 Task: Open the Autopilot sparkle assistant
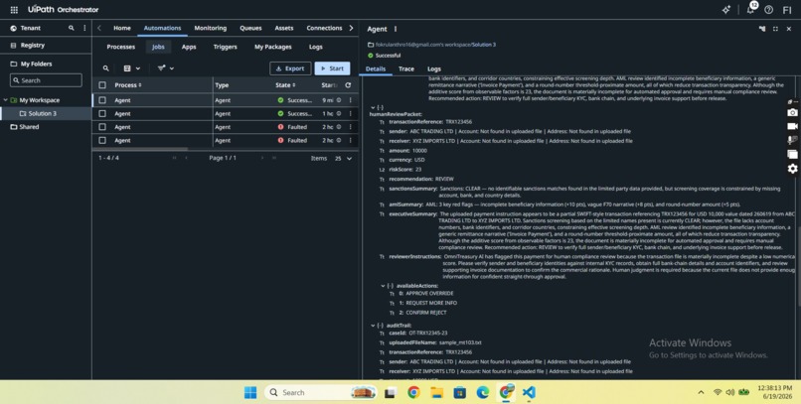click(725, 10)
